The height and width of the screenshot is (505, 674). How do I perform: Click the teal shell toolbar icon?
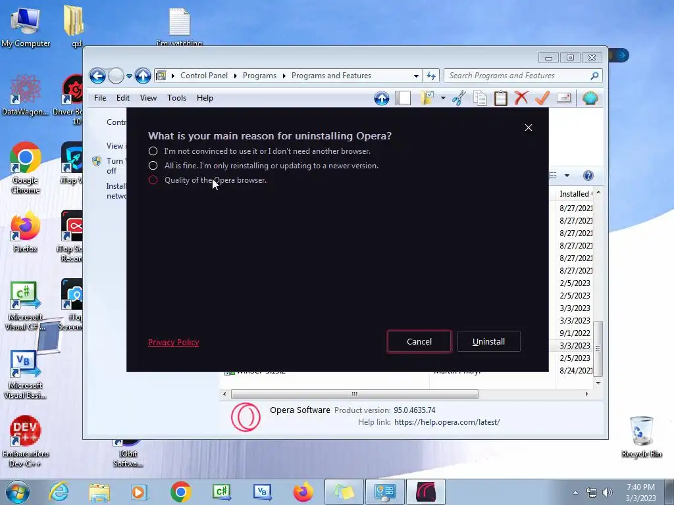[x=590, y=99]
